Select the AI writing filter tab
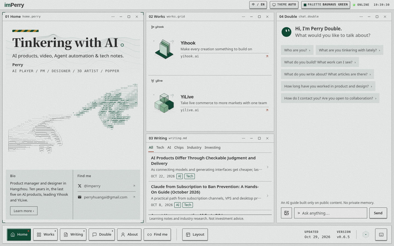Image resolution: width=394 pixels, height=246 pixels. click(169, 148)
